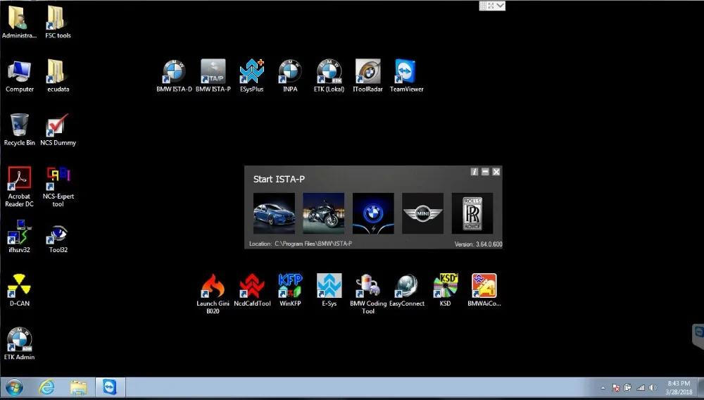Select the INPA shortcut icon
The width and height of the screenshot is (704, 400).
(290, 76)
